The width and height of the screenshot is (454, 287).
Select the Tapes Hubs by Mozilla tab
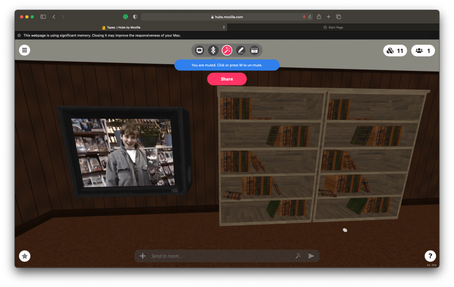click(x=121, y=27)
